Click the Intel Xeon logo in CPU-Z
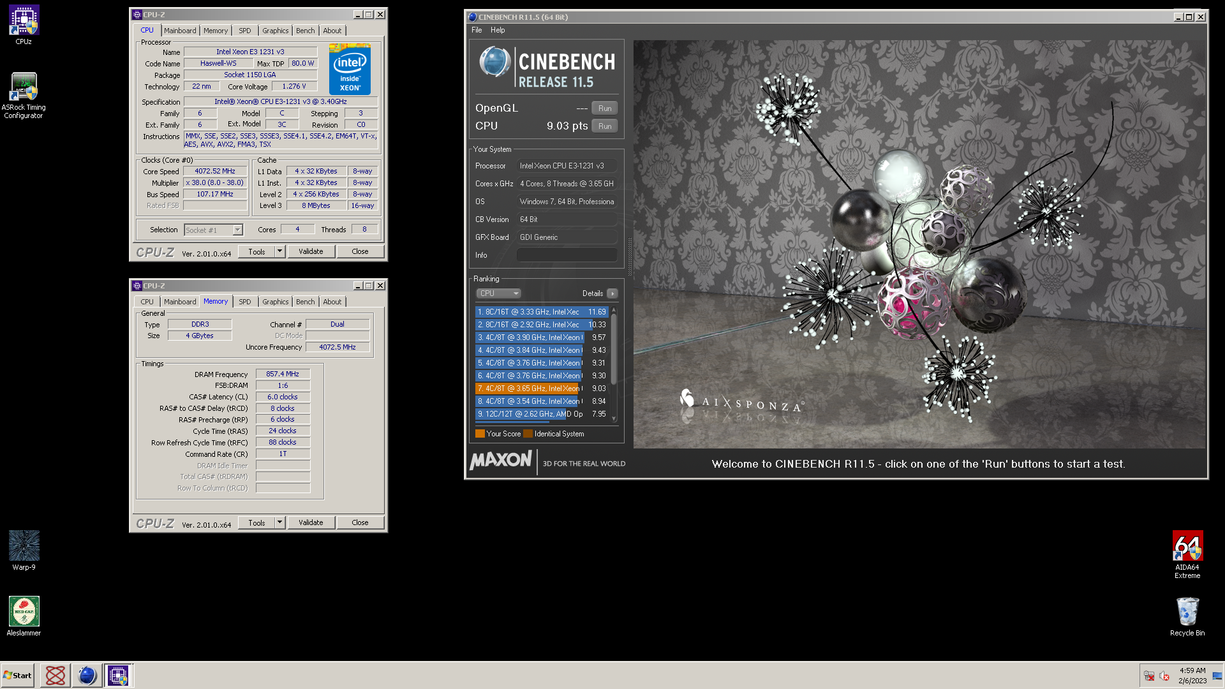This screenshot has height=689, width=1225. tap(350, 69)
